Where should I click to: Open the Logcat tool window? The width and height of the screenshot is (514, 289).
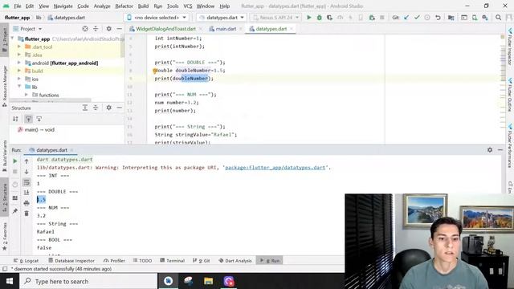(27, 260)
